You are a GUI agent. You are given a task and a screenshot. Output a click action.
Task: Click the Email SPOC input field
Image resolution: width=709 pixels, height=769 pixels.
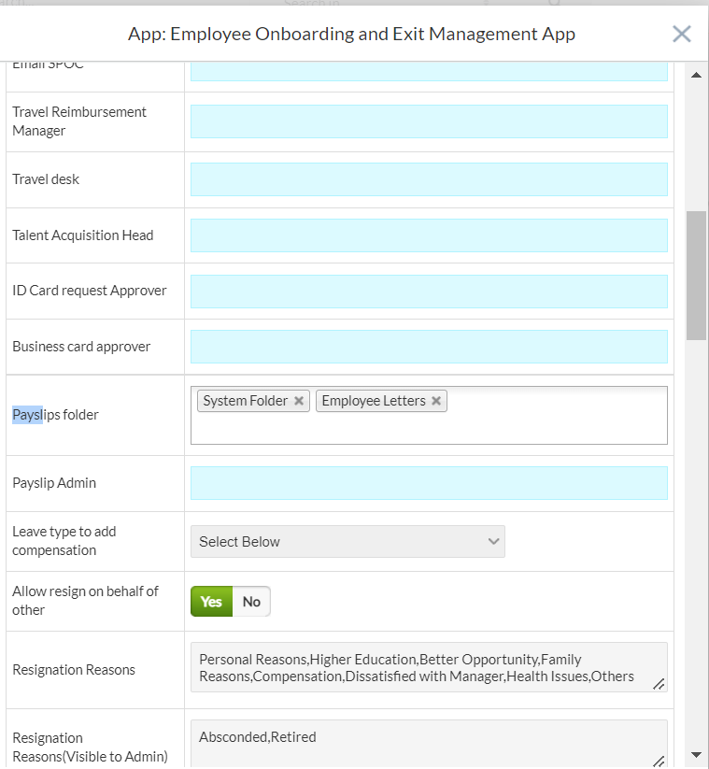429,72
